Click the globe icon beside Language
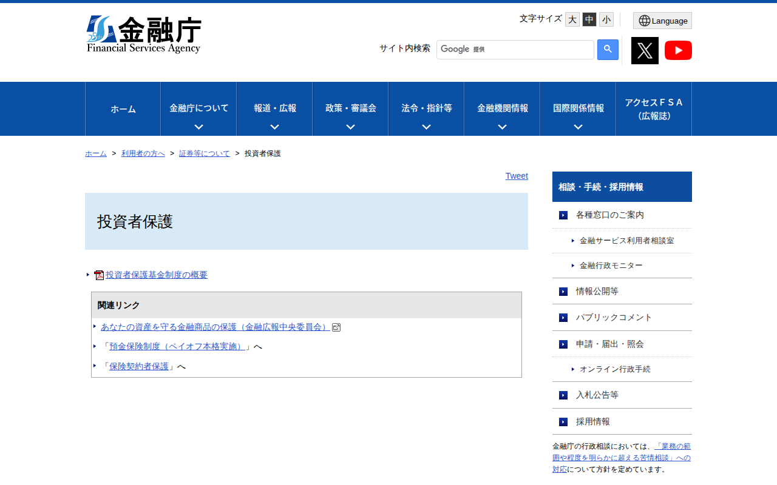Viewport: 777px width, 485px height. [644, 21]
